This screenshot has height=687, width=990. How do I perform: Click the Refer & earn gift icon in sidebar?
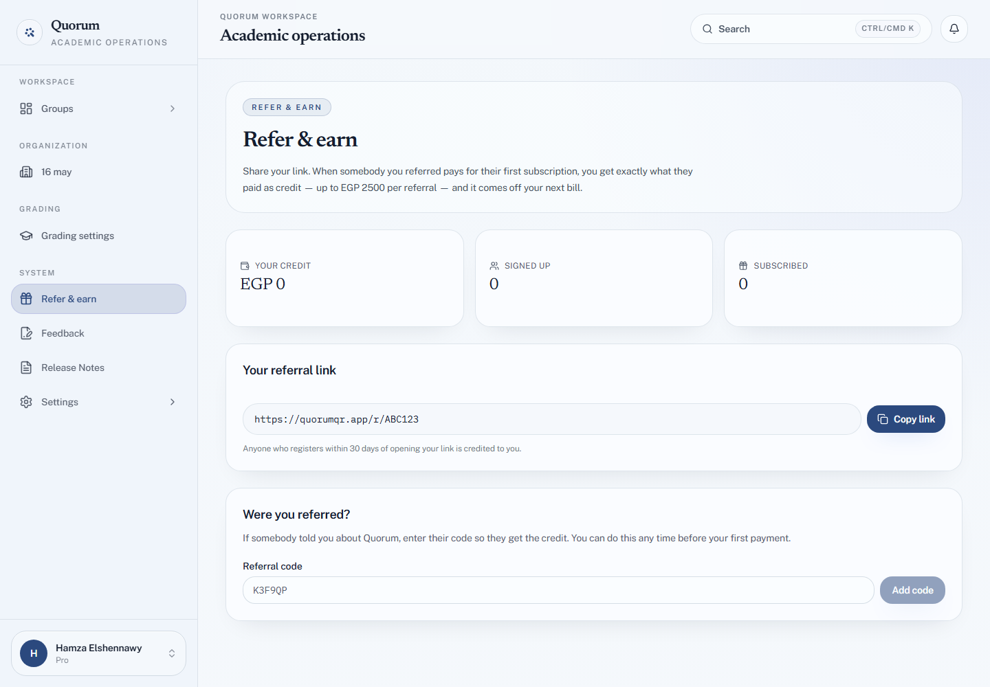(x=26, y=299)
